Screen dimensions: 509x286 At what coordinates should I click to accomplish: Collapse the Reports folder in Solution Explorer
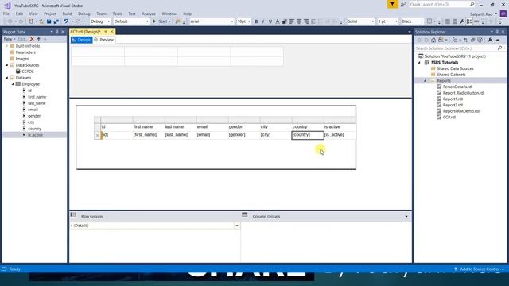[425, 81]
